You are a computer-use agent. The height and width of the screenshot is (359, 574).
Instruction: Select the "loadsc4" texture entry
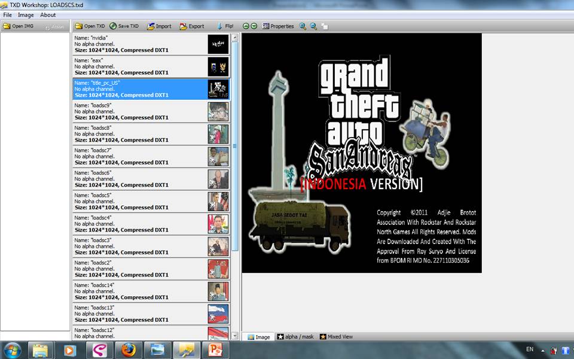click(x=151, y=224)
